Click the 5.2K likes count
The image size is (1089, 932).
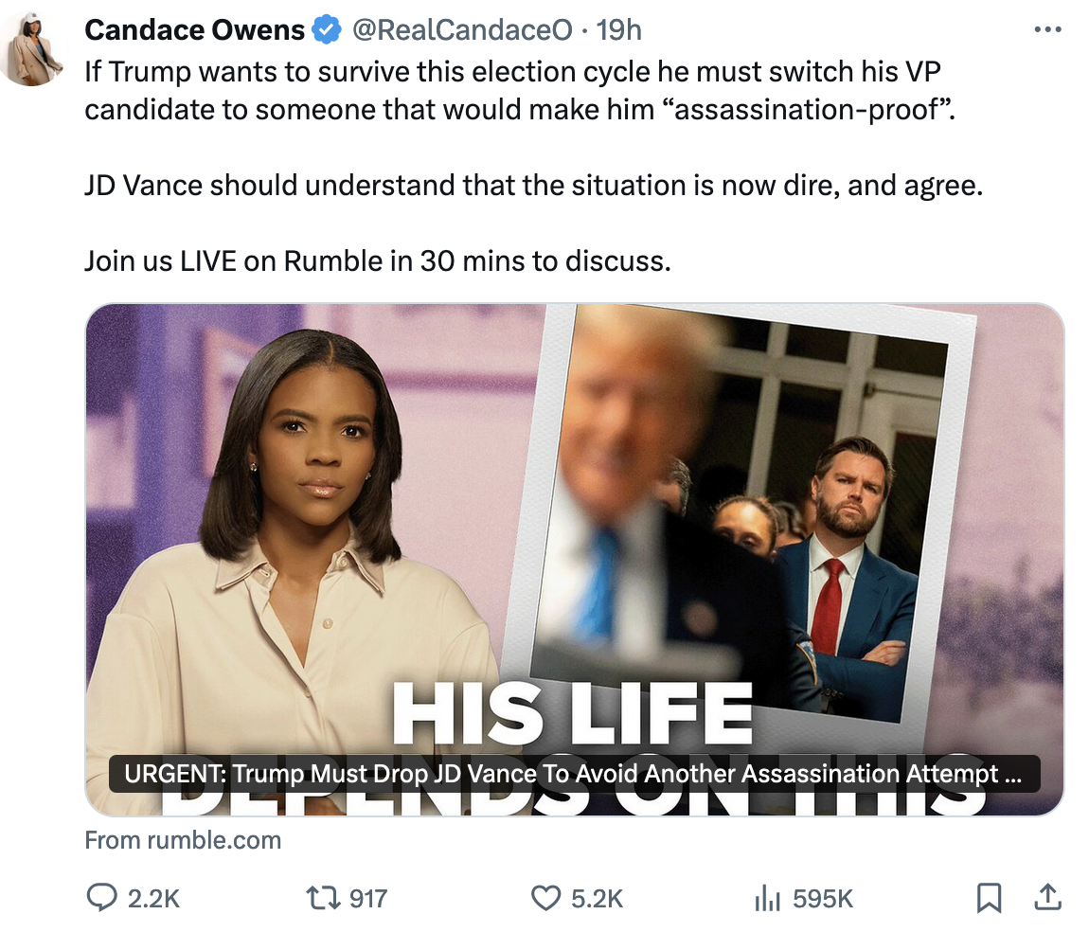[x=598, y=899]
